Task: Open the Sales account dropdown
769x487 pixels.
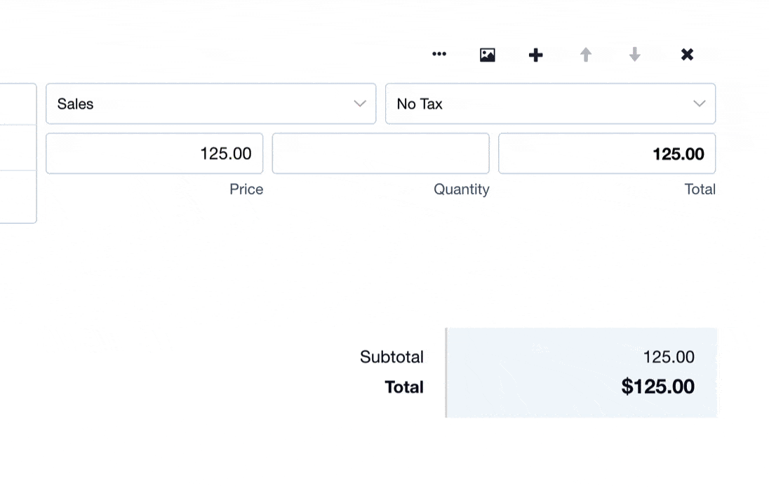Action: click(x=210, y=104)
